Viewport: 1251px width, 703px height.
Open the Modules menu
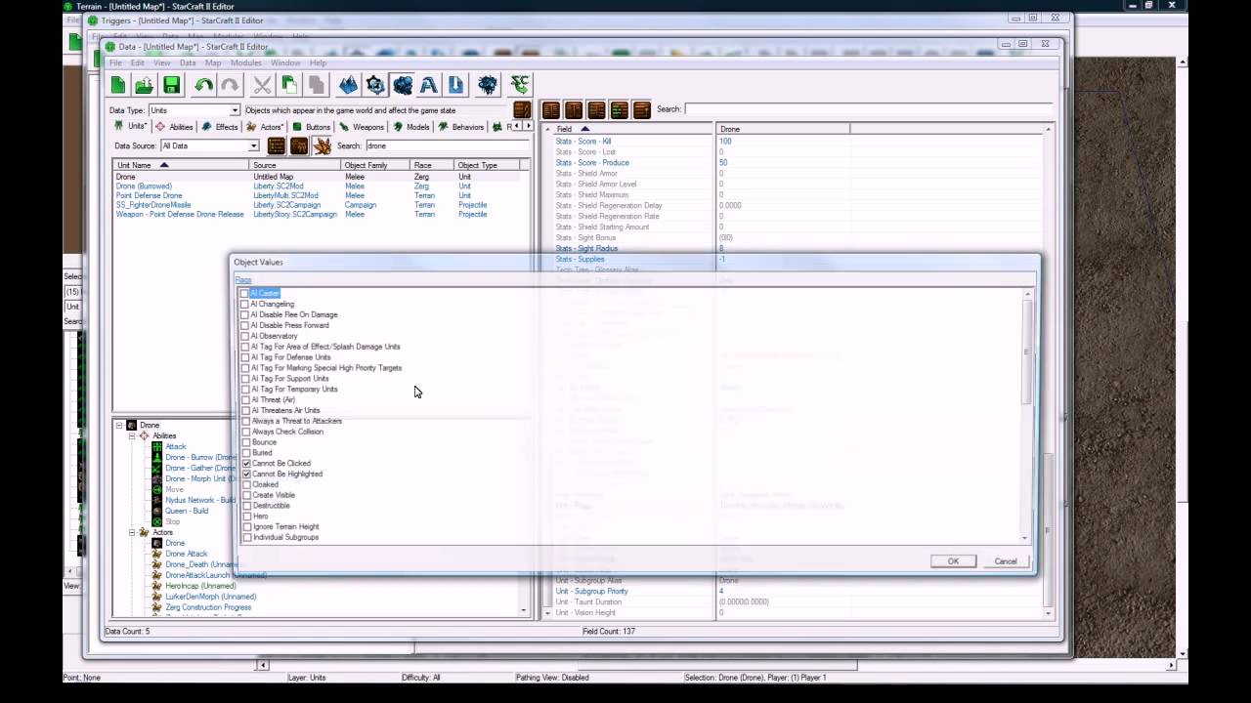click(245, 63)
